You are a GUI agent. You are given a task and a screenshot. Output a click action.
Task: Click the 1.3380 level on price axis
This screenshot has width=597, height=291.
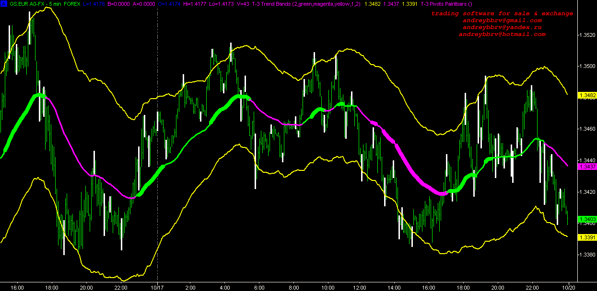(x=587, y=255)
